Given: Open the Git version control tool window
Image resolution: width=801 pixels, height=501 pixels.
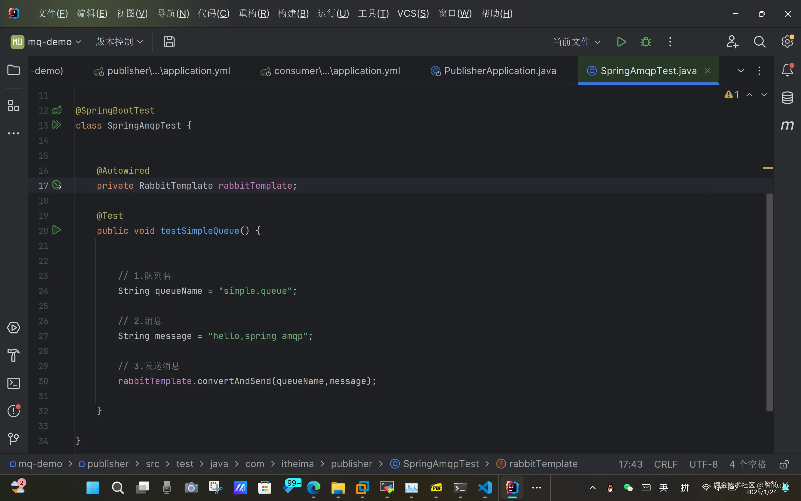Looking at the screenshot, I should coord(14,439).
